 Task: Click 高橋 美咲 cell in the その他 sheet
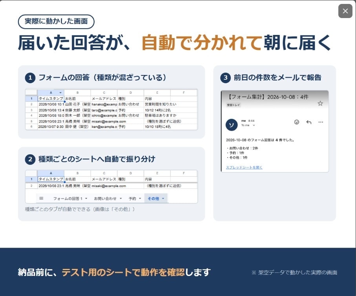[x=77, y=186]
